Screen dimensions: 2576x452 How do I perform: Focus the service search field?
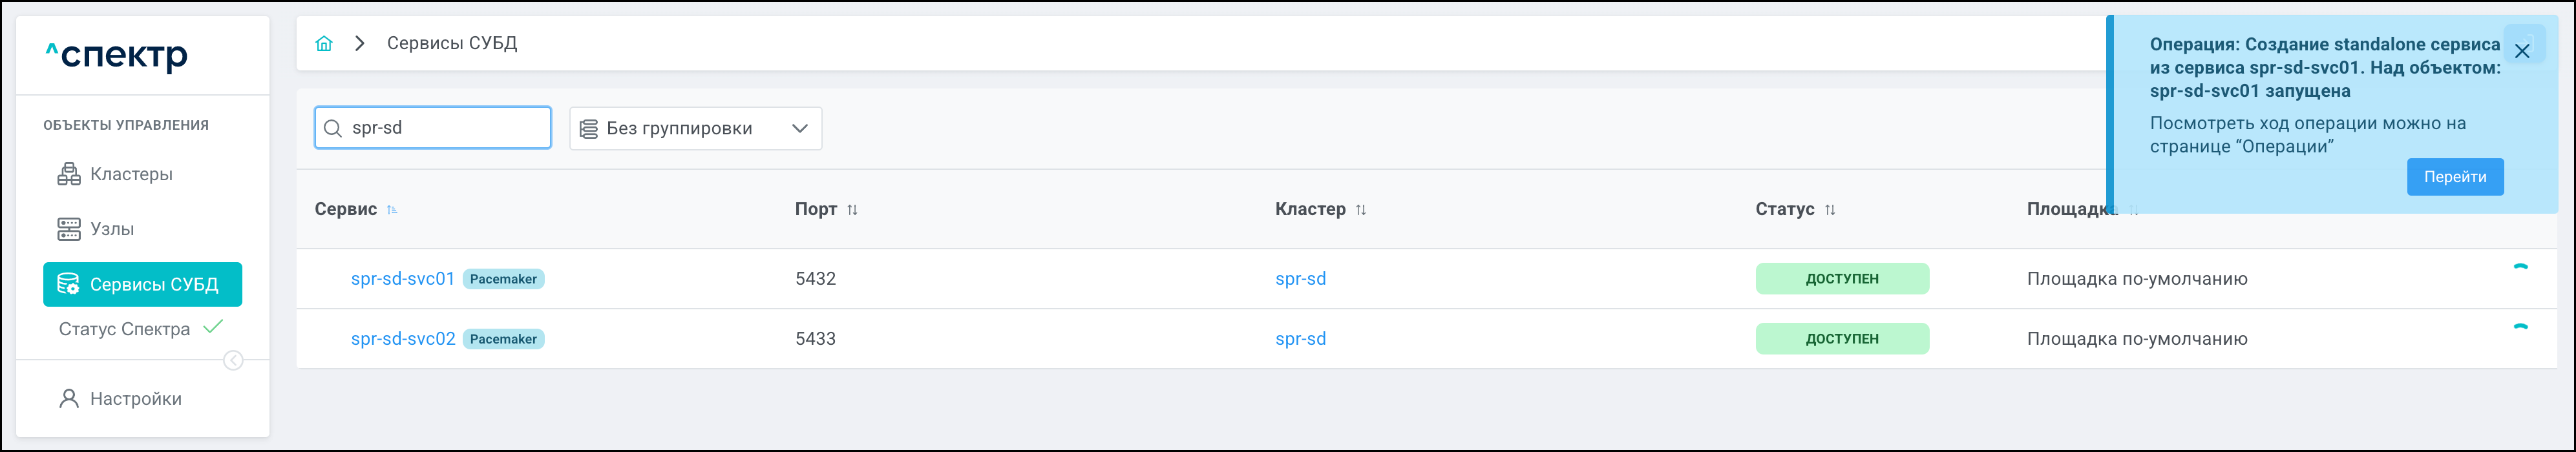click(445, 128)
